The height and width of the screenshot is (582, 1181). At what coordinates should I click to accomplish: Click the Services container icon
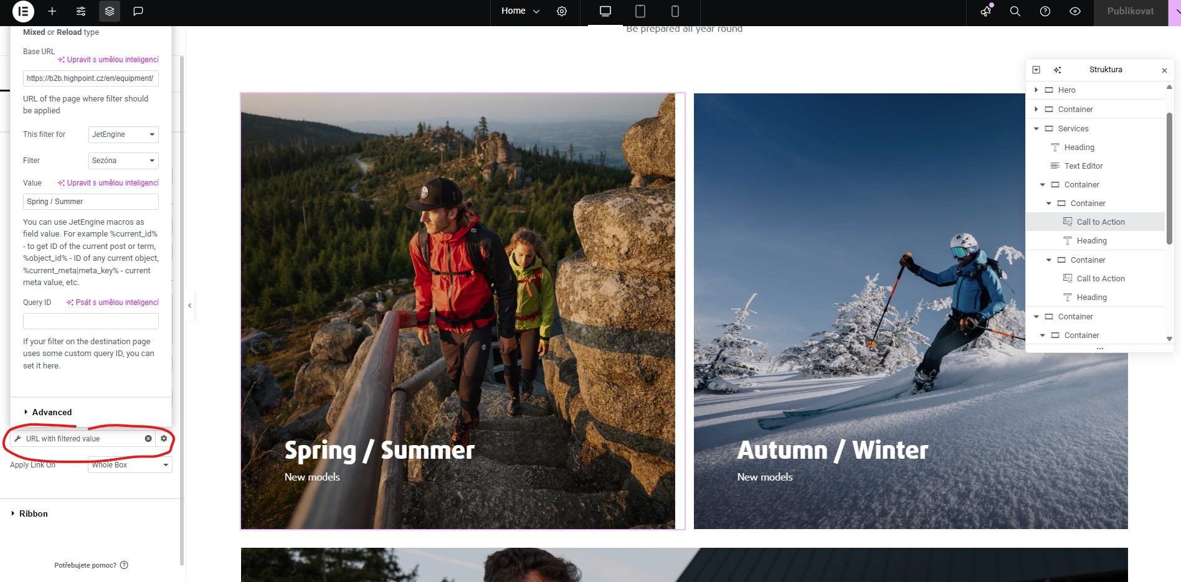[1049, 129]
